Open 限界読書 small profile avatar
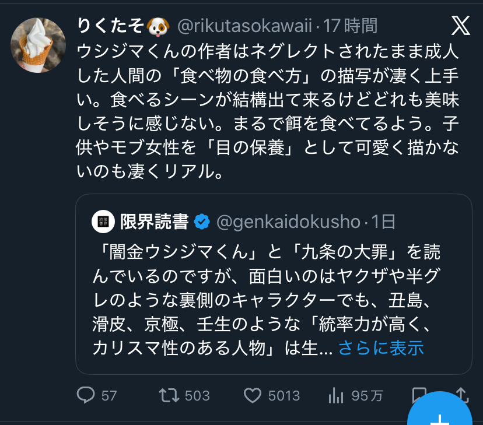 (x=103, y=222)
